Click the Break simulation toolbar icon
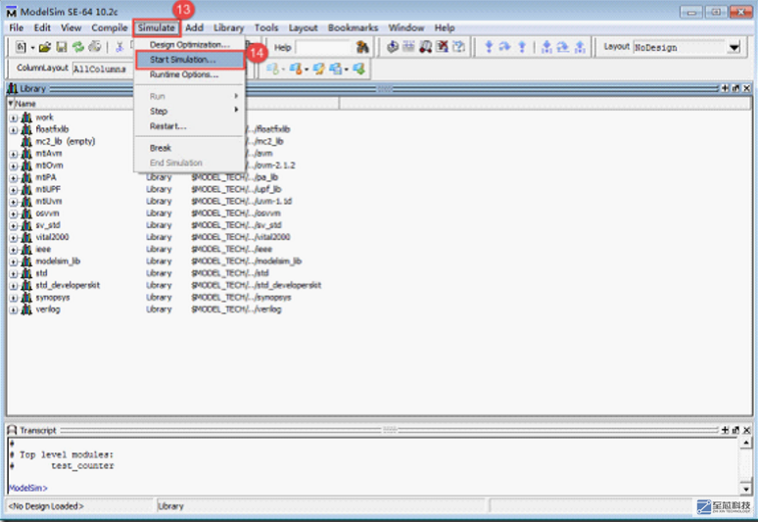 pyautogui.click(x=442, y=46)
